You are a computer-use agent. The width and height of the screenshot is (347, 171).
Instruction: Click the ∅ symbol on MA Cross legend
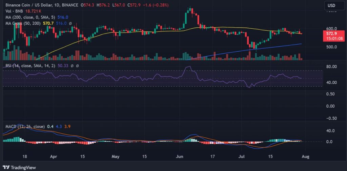click(x=70, y=23)
